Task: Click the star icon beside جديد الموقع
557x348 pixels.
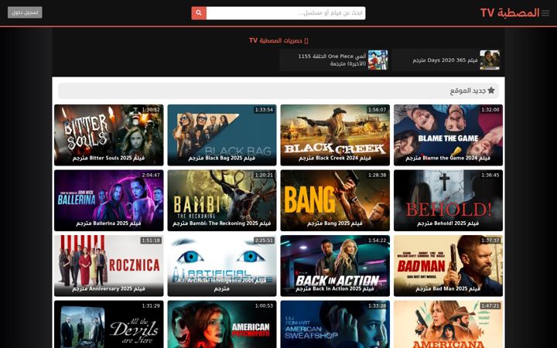Action: click(x=491, y=90)
